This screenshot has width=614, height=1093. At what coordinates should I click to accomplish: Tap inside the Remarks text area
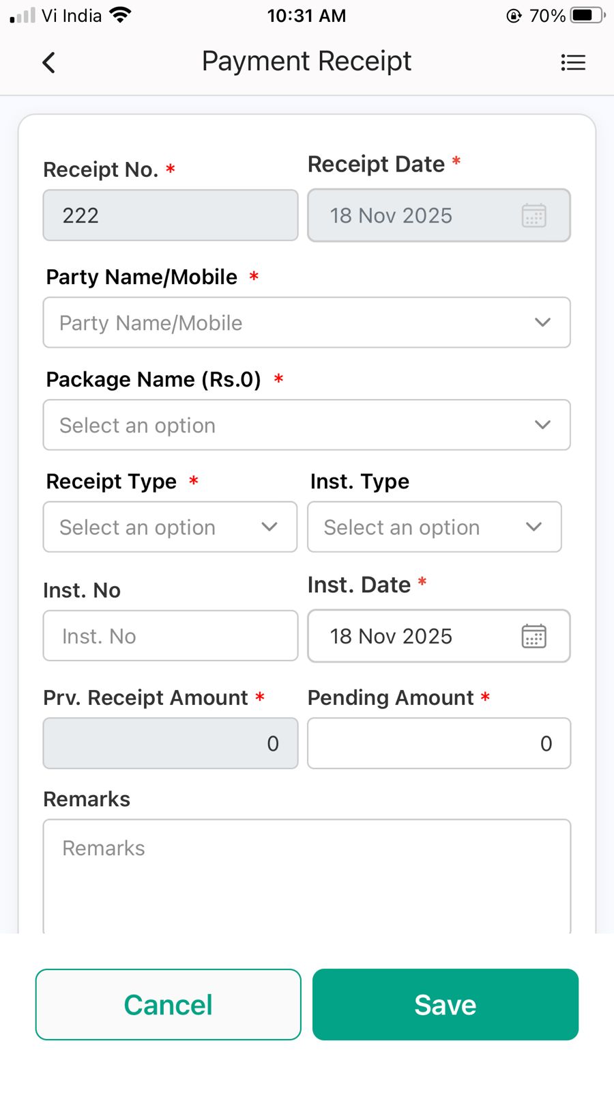(x=306, y=878)
